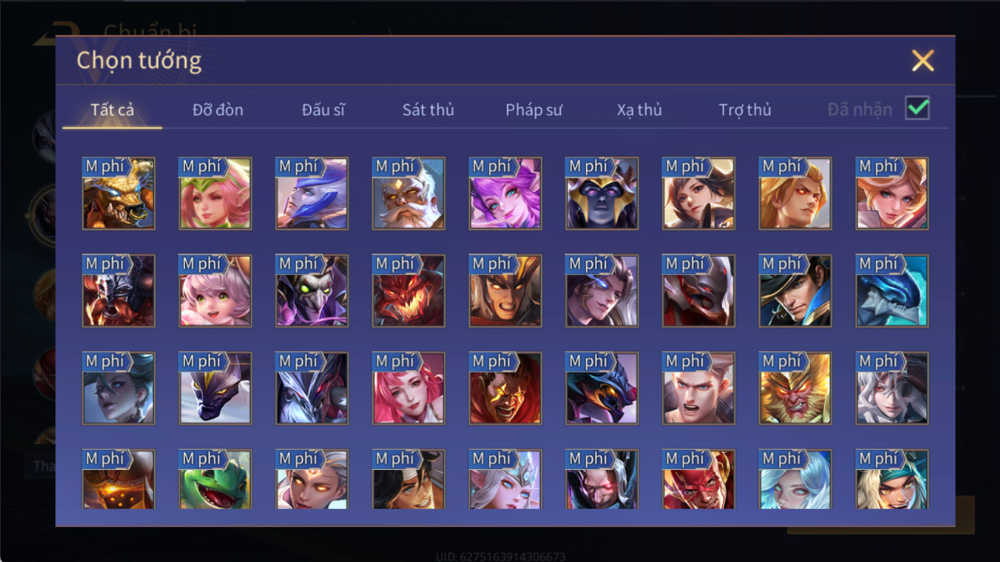Show the Pháp sư hero category

[x=534, y=110]
